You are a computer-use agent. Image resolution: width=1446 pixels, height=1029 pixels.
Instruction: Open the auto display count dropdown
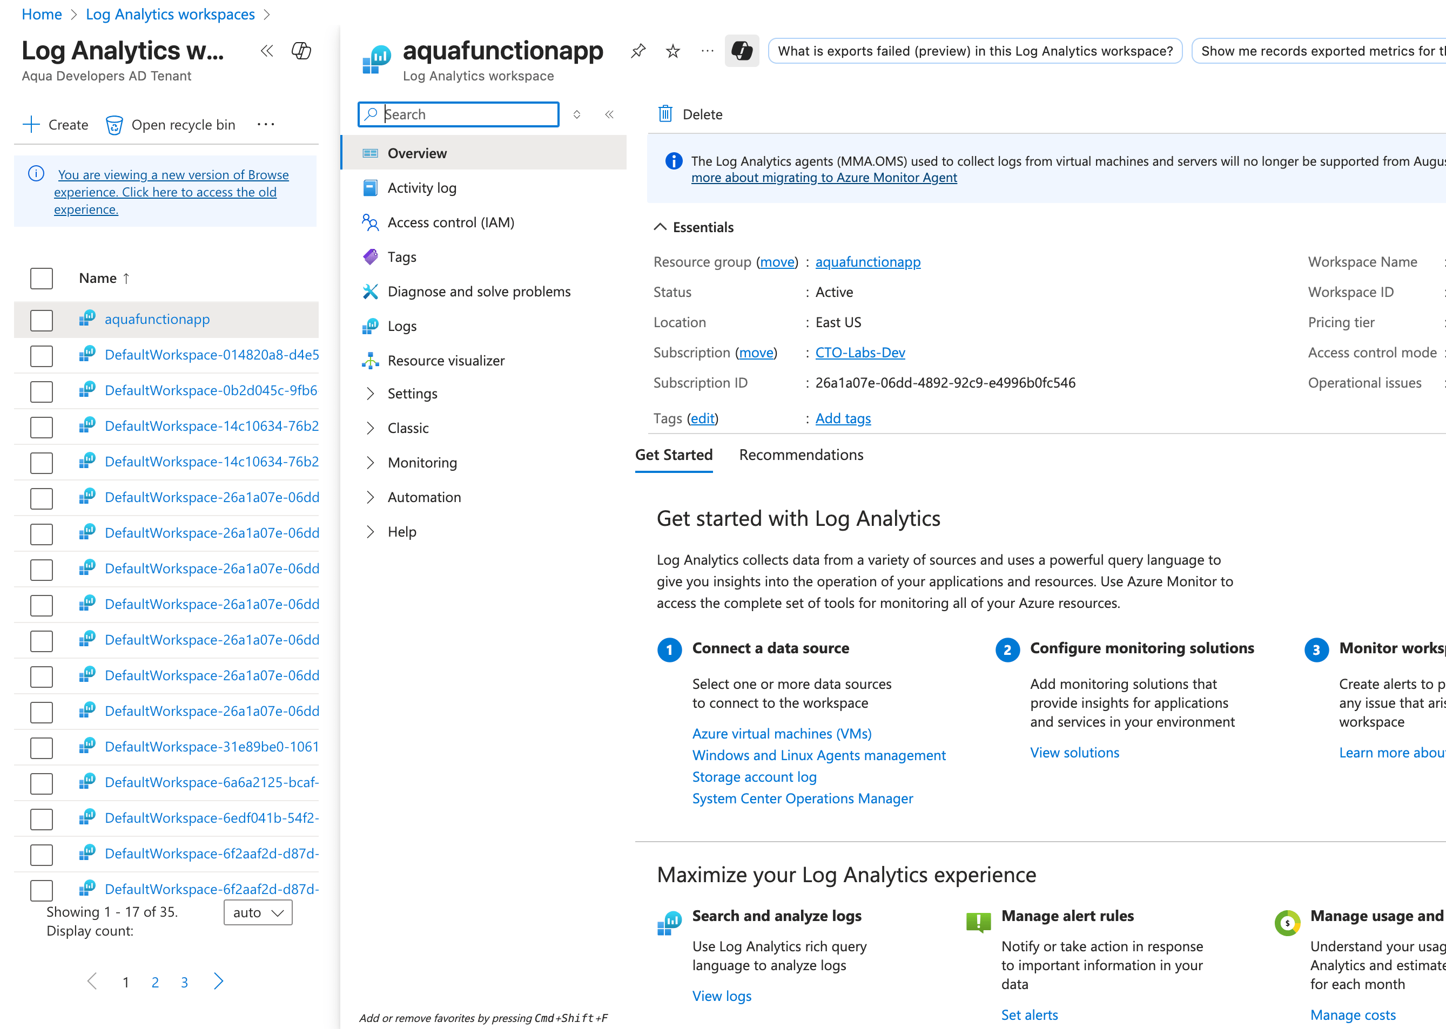pyautogui.click(x=258, y=912)
